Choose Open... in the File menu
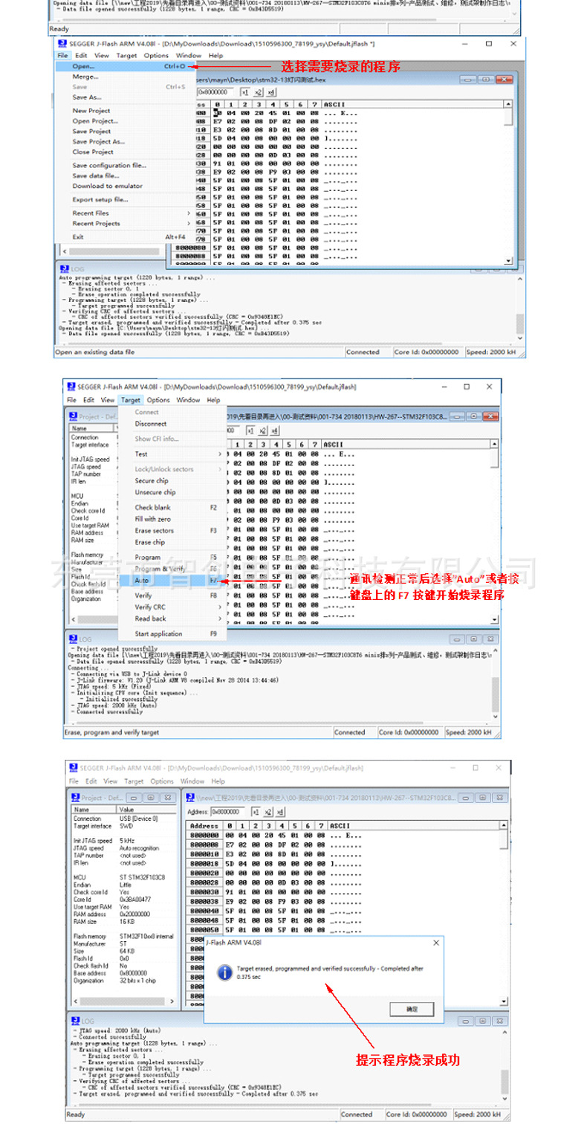Screen dimensions: 587x1133 (x=124, y=66)
